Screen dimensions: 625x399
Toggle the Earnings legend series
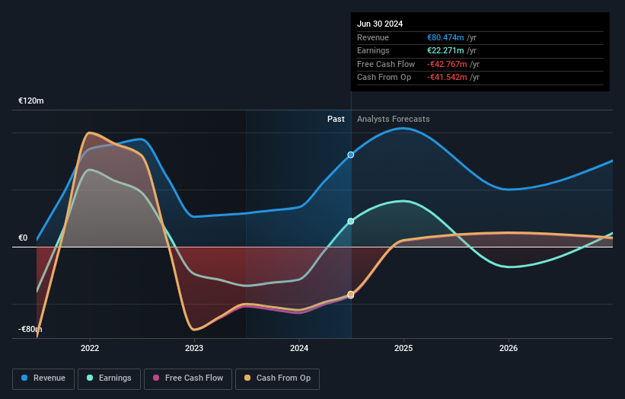tap(109, 378)
